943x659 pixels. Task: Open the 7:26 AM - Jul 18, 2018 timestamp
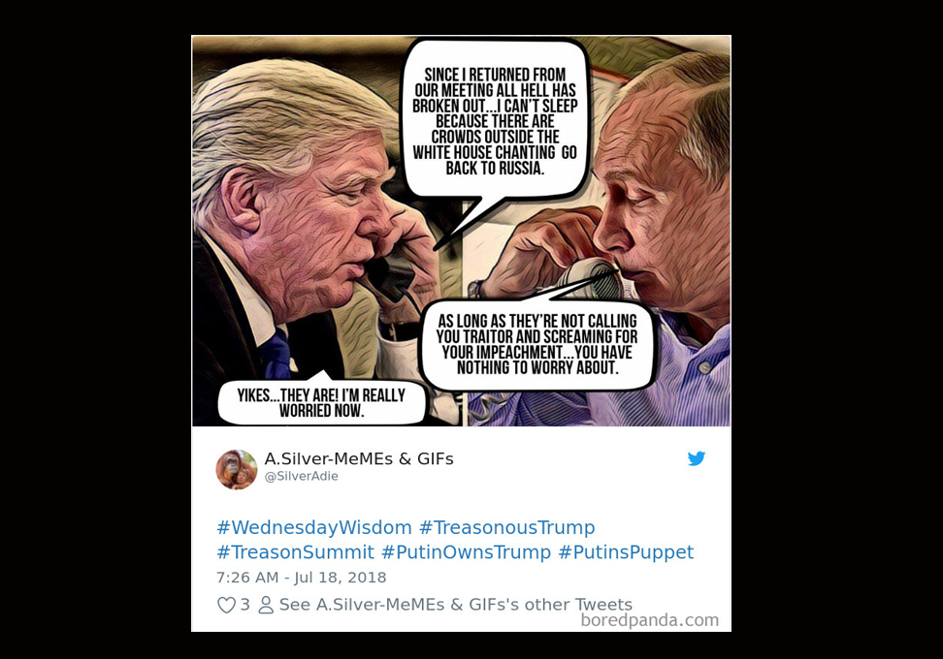click(x=302, y=578)
